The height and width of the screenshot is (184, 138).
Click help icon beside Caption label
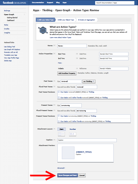point(54,140)
